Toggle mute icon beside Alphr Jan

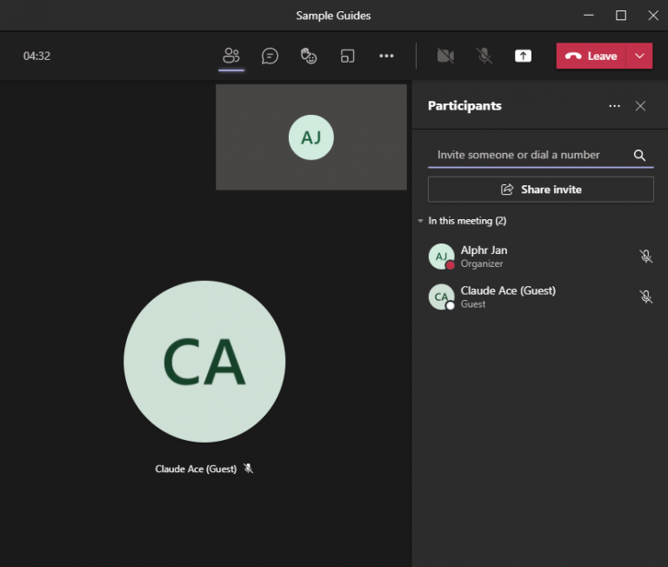[645, 257]
